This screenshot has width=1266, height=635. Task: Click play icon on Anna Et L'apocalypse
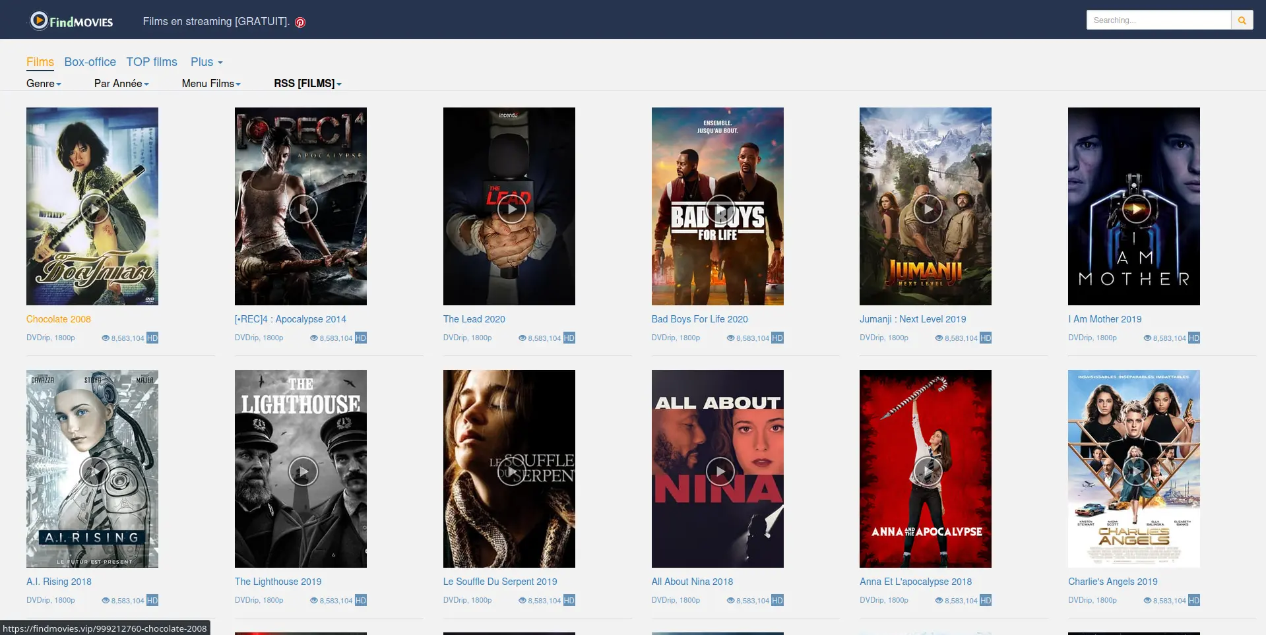click(x=928, y=471)
